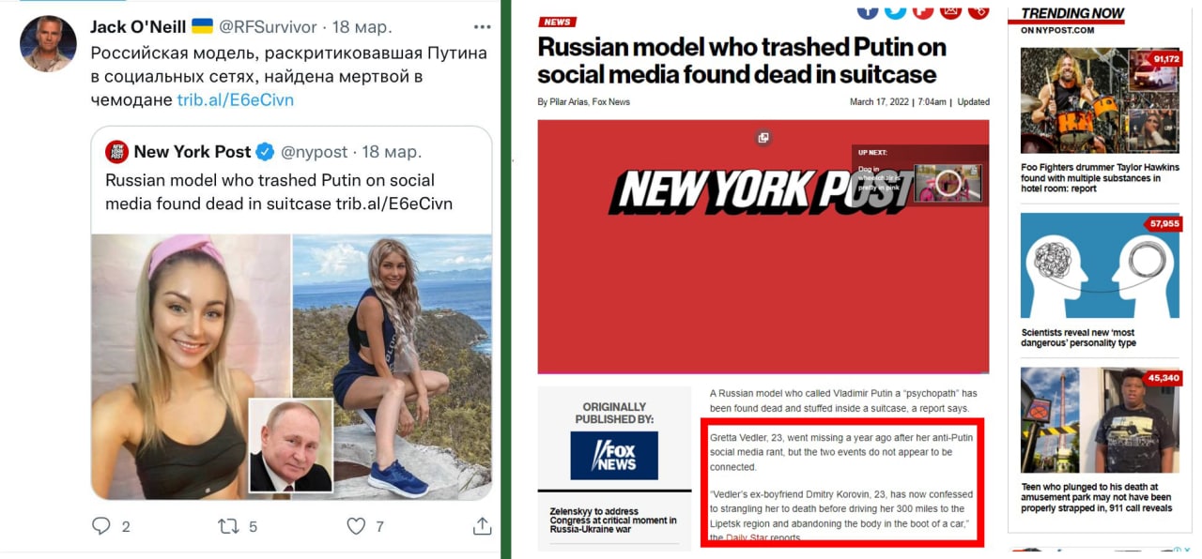Share article via Flipboard icon
Screen dimensions: 1202x559
click(x=923, y=9)
